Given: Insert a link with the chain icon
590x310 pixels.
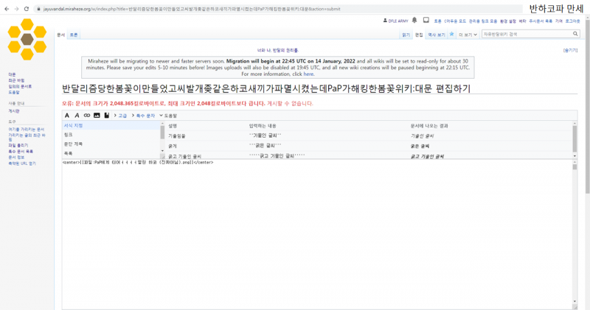Looking at the screenshot, I should (87, 116).
